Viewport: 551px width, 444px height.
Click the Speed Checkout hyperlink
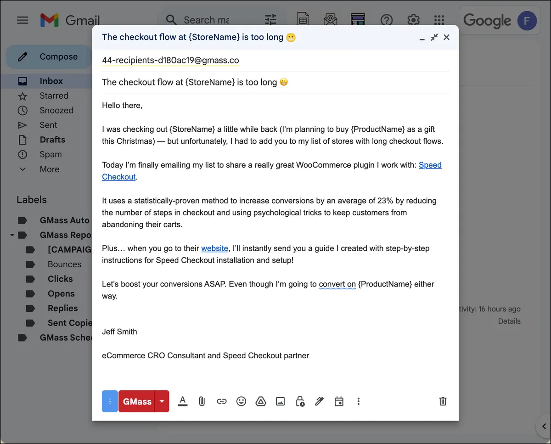click(x=430, y=165)
